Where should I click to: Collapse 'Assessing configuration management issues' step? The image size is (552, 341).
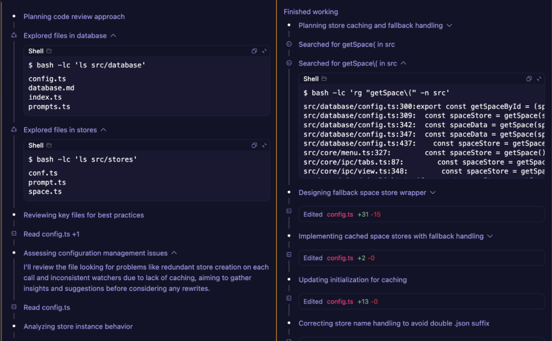[174, 253]
